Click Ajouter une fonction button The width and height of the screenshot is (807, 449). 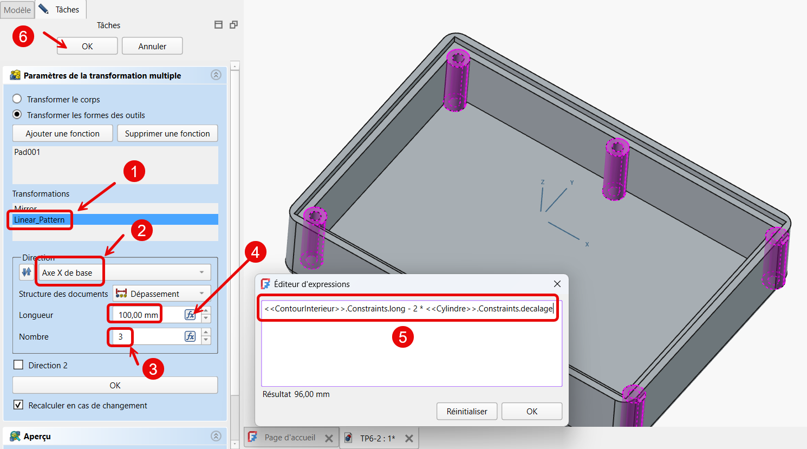coord(62,133)
